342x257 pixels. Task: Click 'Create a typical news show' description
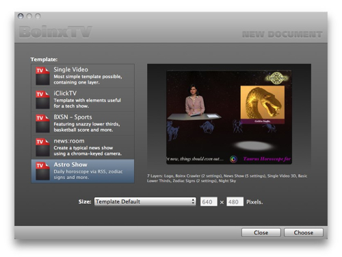coord(88,151)
